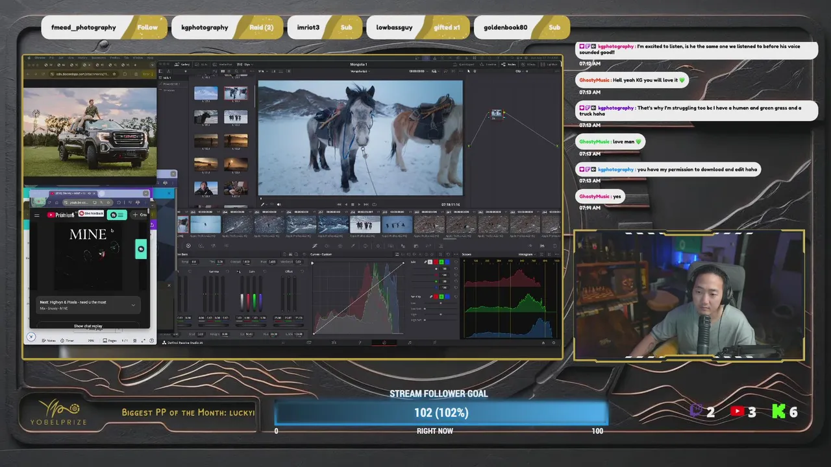Viewport: 831px width, 467px height.
Task: Select the Tracker palette icon
Action: click(378, 245)
